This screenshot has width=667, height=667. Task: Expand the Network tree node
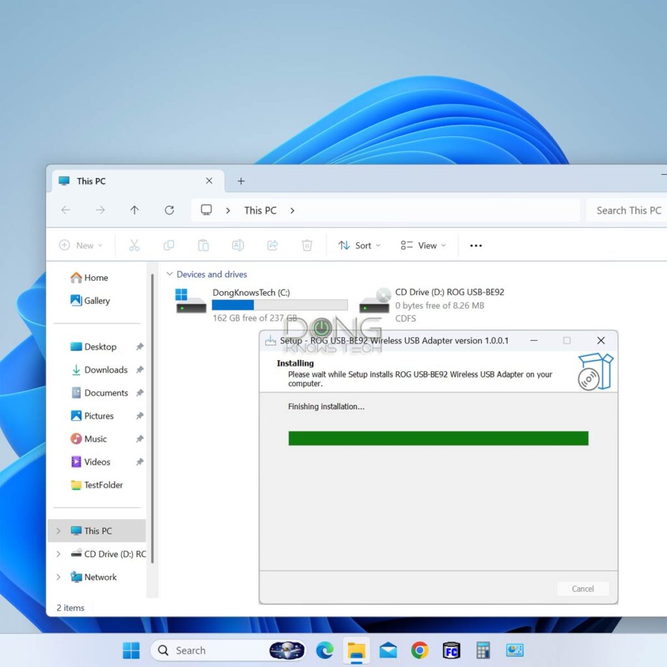click(x=58, y=577)
